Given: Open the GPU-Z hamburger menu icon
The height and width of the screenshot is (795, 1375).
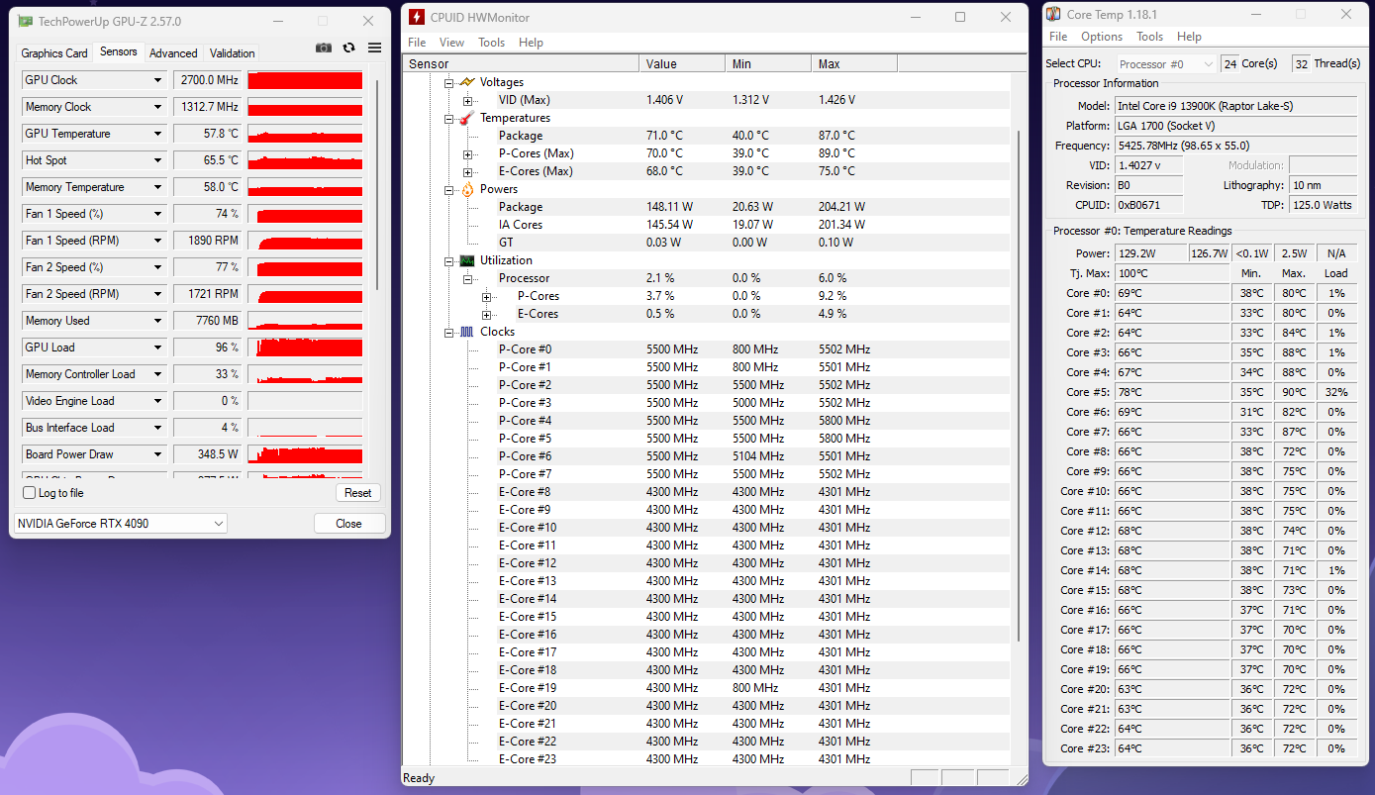Looking at the screenshot, I should (374, 48).
